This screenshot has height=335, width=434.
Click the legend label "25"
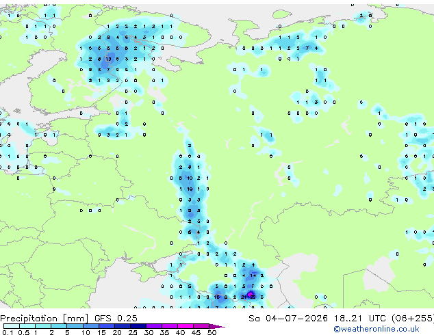pyautogui.click(x=133, y=332)
